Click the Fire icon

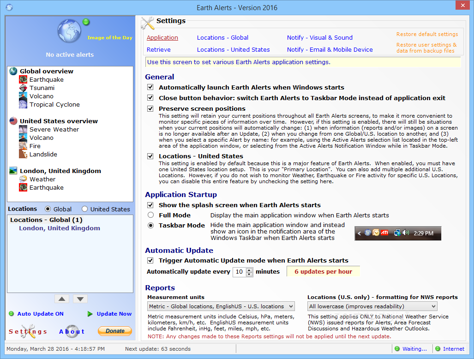tap(23, 146)
